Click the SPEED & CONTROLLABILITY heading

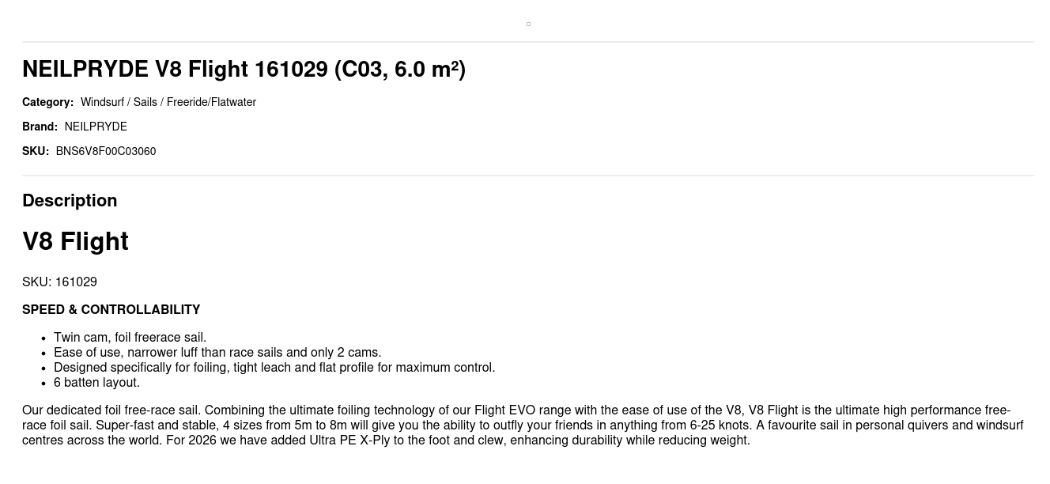(x=111, y=309)
